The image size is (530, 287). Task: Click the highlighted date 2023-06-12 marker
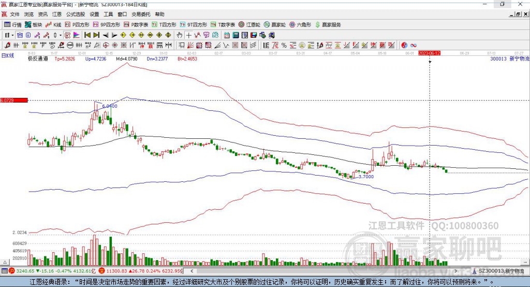click(x=429, y=53)
